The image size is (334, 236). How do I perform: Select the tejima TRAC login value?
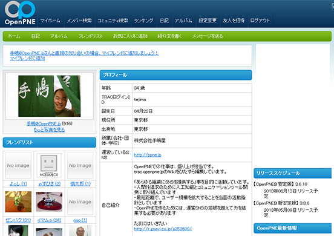click(x=140, y=100)
